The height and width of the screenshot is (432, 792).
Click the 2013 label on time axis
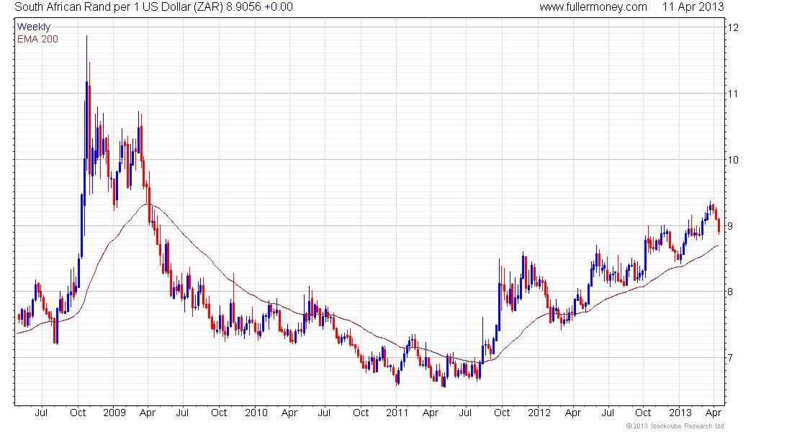pyautogui.click(x=680, y=413)
